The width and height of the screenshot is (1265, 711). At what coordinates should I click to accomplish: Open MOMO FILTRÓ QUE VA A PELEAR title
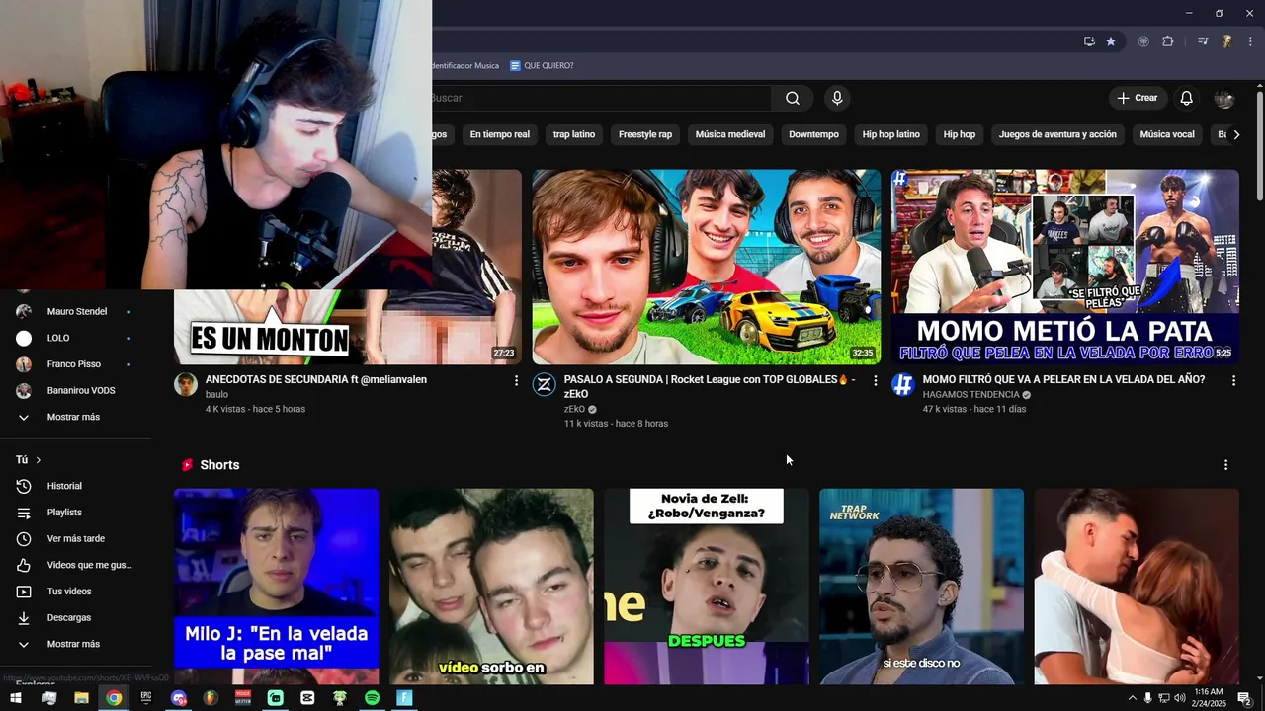click(x=1063, y=379)
